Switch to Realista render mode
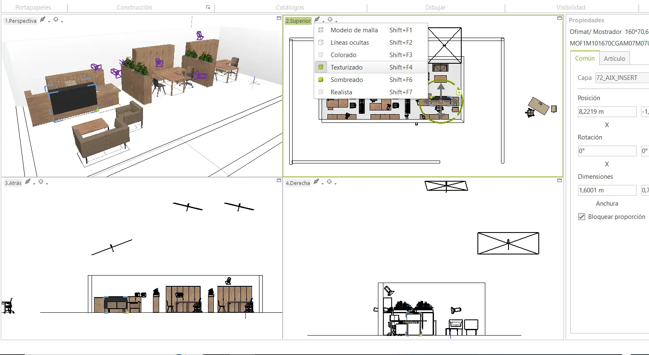This screenshot has height=355, width=649. click(x=371, y=92)
